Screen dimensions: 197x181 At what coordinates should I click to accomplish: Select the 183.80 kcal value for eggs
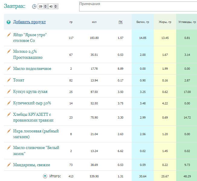(94, 38)
